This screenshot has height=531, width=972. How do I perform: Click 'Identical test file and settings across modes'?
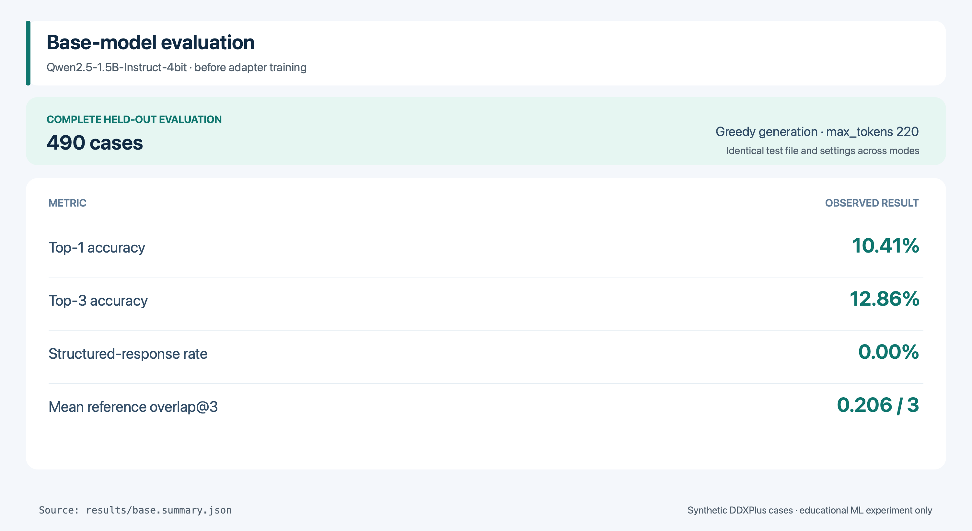click(823, 151)
